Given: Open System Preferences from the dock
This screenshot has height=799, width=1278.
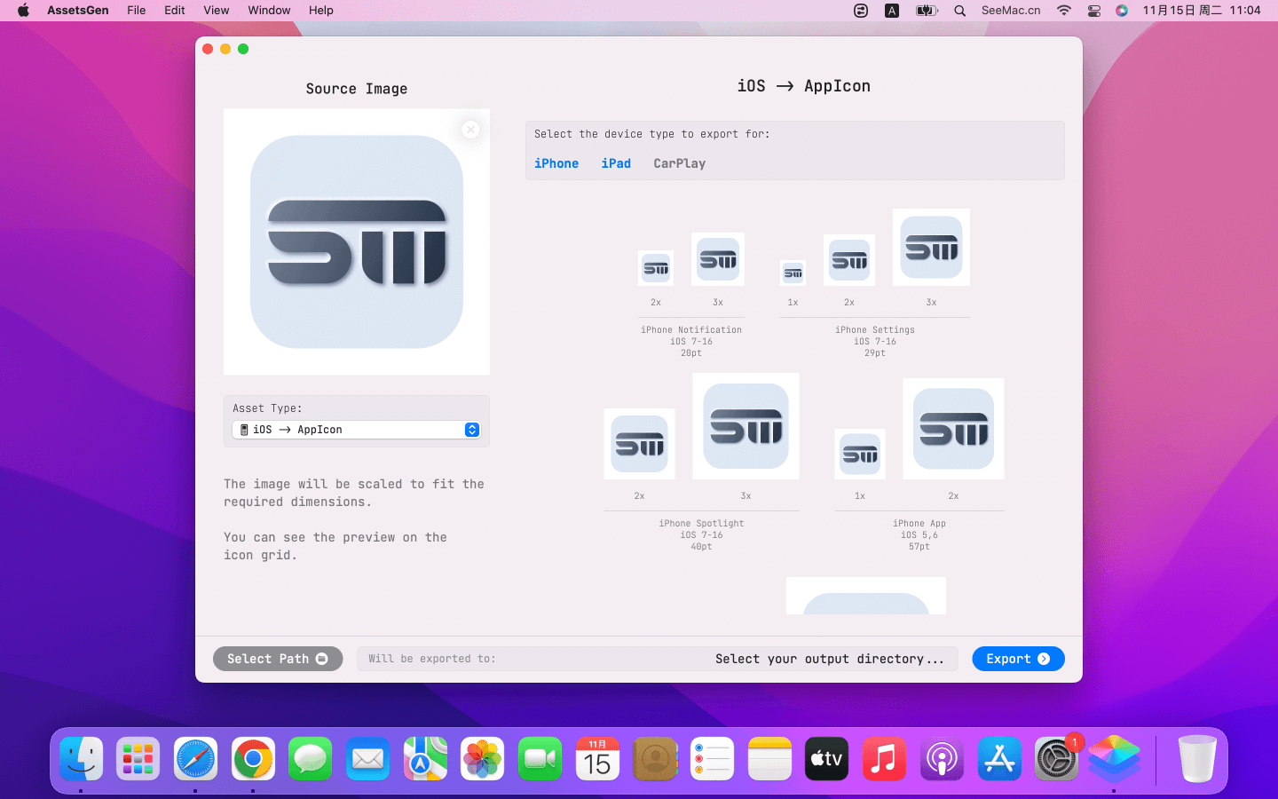Looking at the screenshot, I should tap(1056, 759).
